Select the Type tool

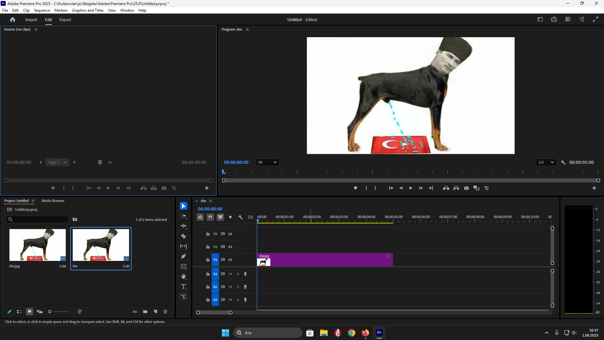point(183,287)
